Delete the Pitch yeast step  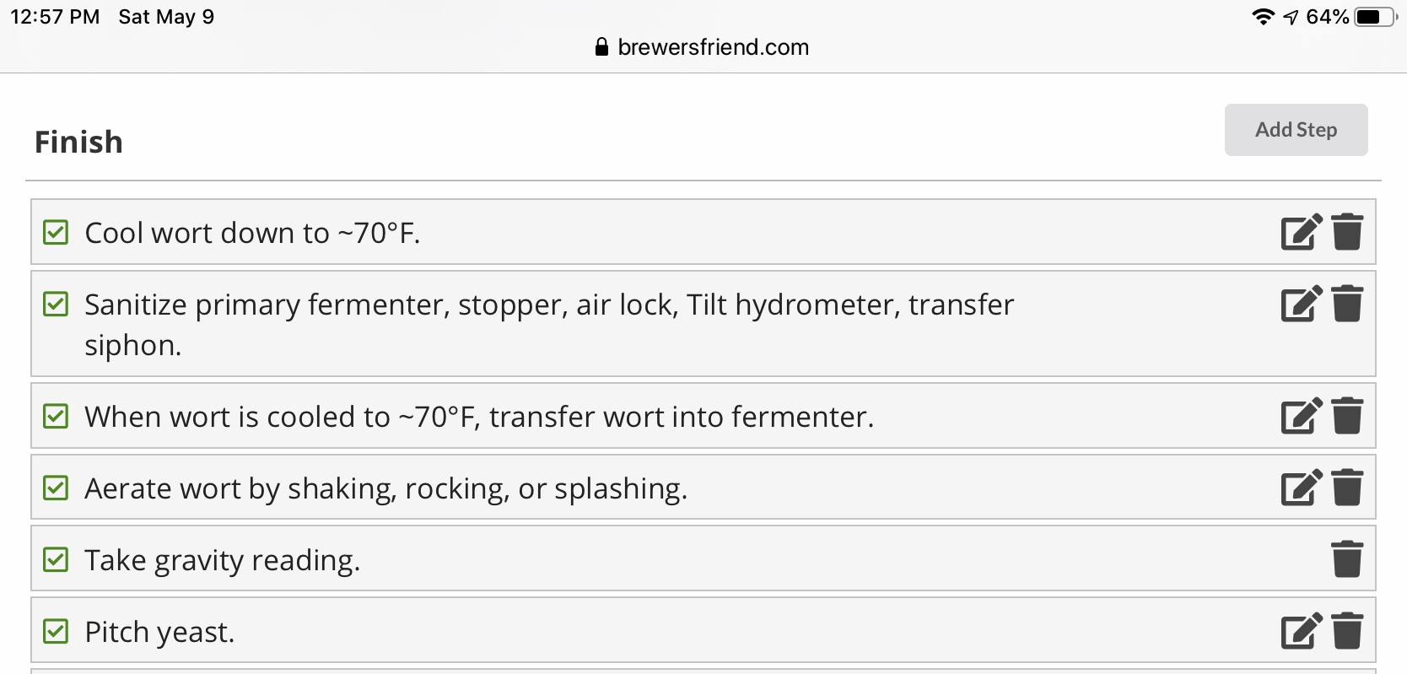coord(1347,631)
